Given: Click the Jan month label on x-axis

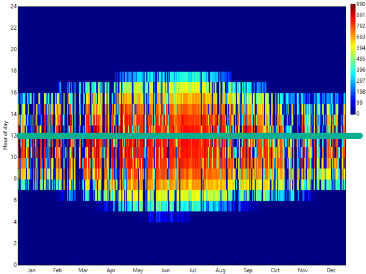Looking at the screenshot, I should (x=32, y=270).
